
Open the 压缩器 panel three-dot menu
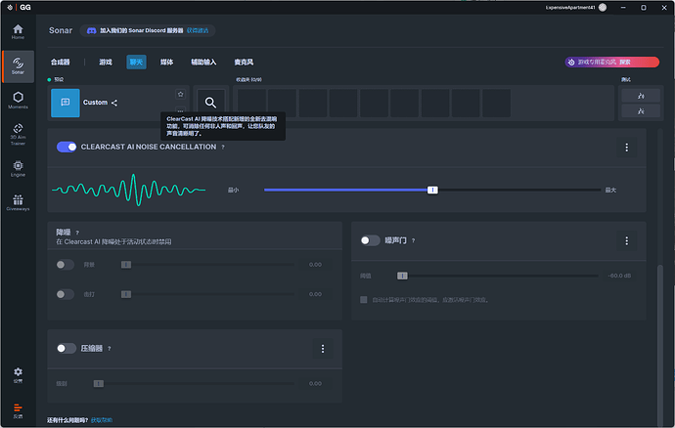[x=322, y=348]
